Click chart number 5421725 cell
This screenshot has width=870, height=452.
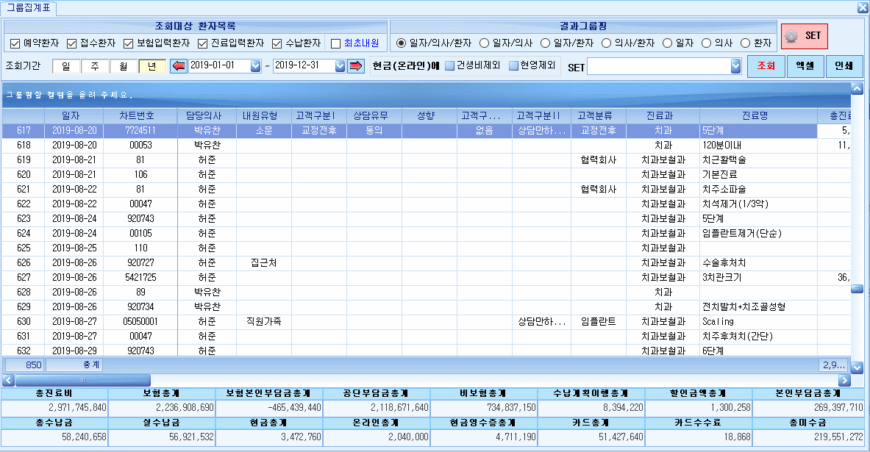tap(141, 277)
